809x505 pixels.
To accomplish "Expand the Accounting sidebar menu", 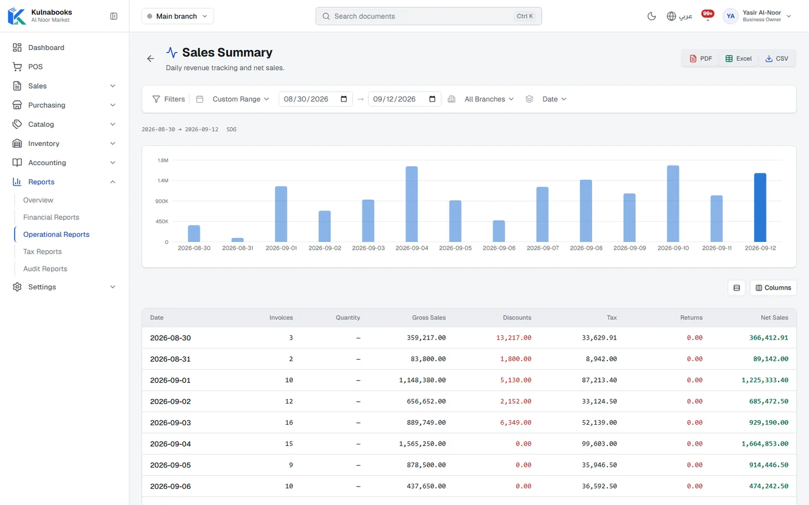I will point(65,163).
